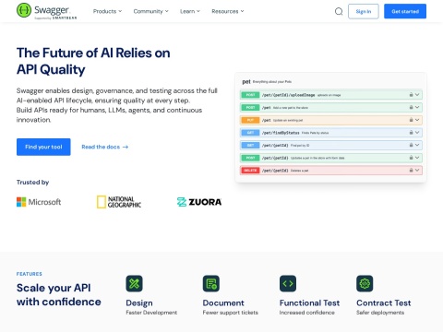Click the Functional Test heading
The image size is (443, 332).
[x=309, y=303]
